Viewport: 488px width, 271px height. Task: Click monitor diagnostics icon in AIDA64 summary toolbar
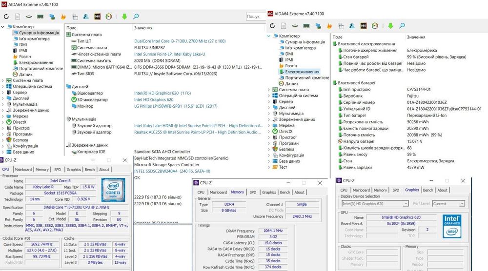click(75, 17)
